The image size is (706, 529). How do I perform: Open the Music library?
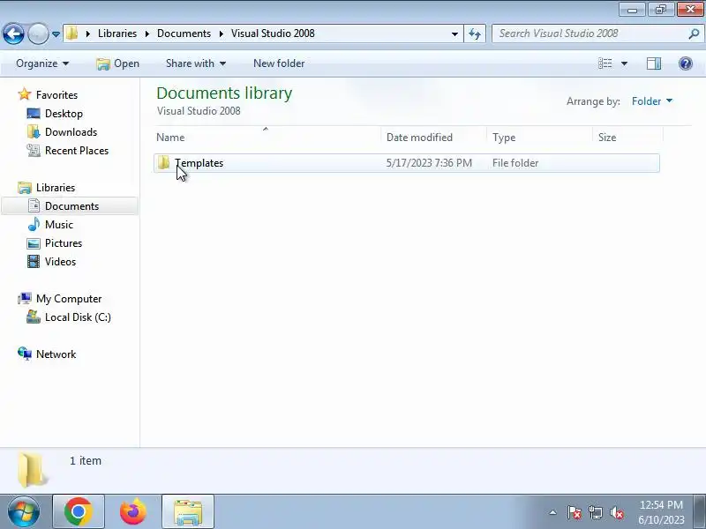(x=58, y=225)
